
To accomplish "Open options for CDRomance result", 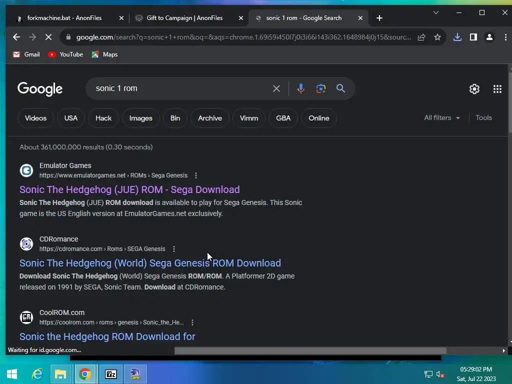I will [174, 249].
